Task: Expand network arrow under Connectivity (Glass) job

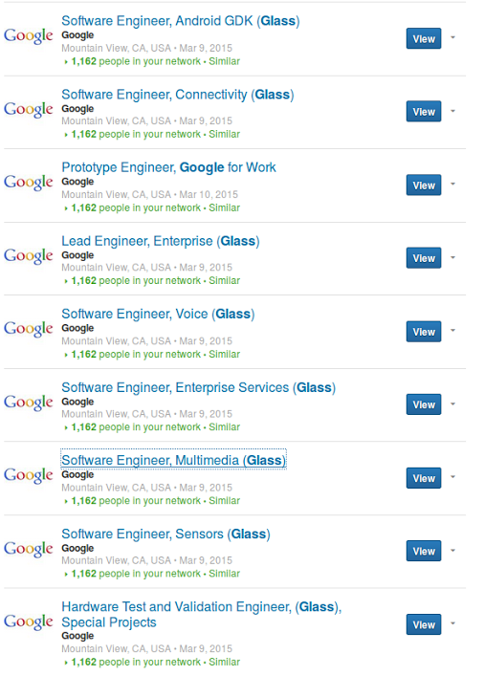Action: click(66, 135)
